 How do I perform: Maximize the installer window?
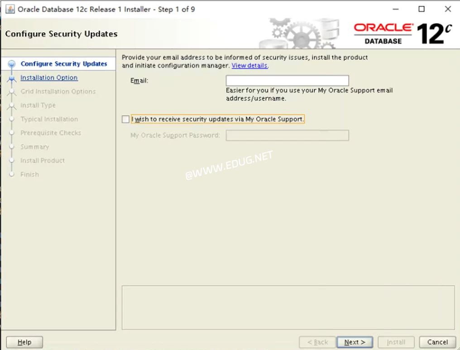pos(422,9)
